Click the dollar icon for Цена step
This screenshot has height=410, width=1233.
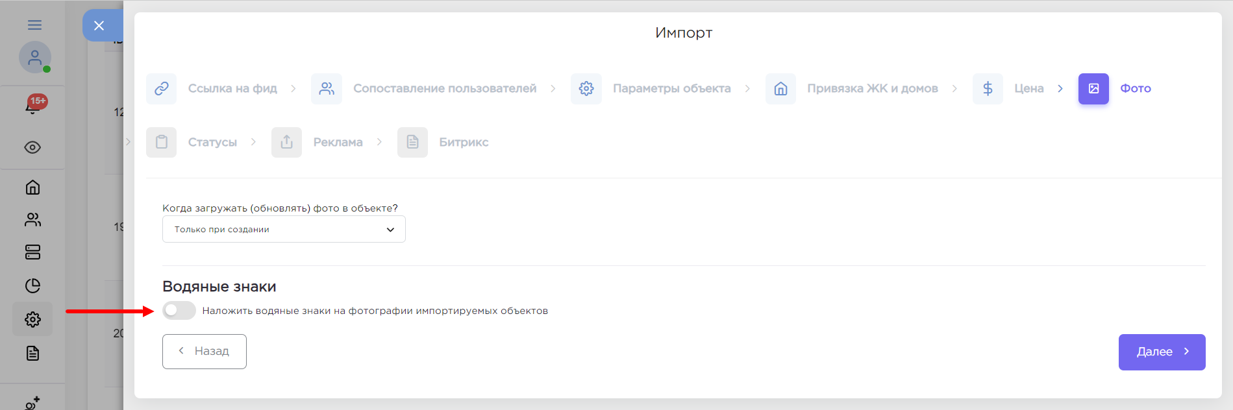point(988,89)
